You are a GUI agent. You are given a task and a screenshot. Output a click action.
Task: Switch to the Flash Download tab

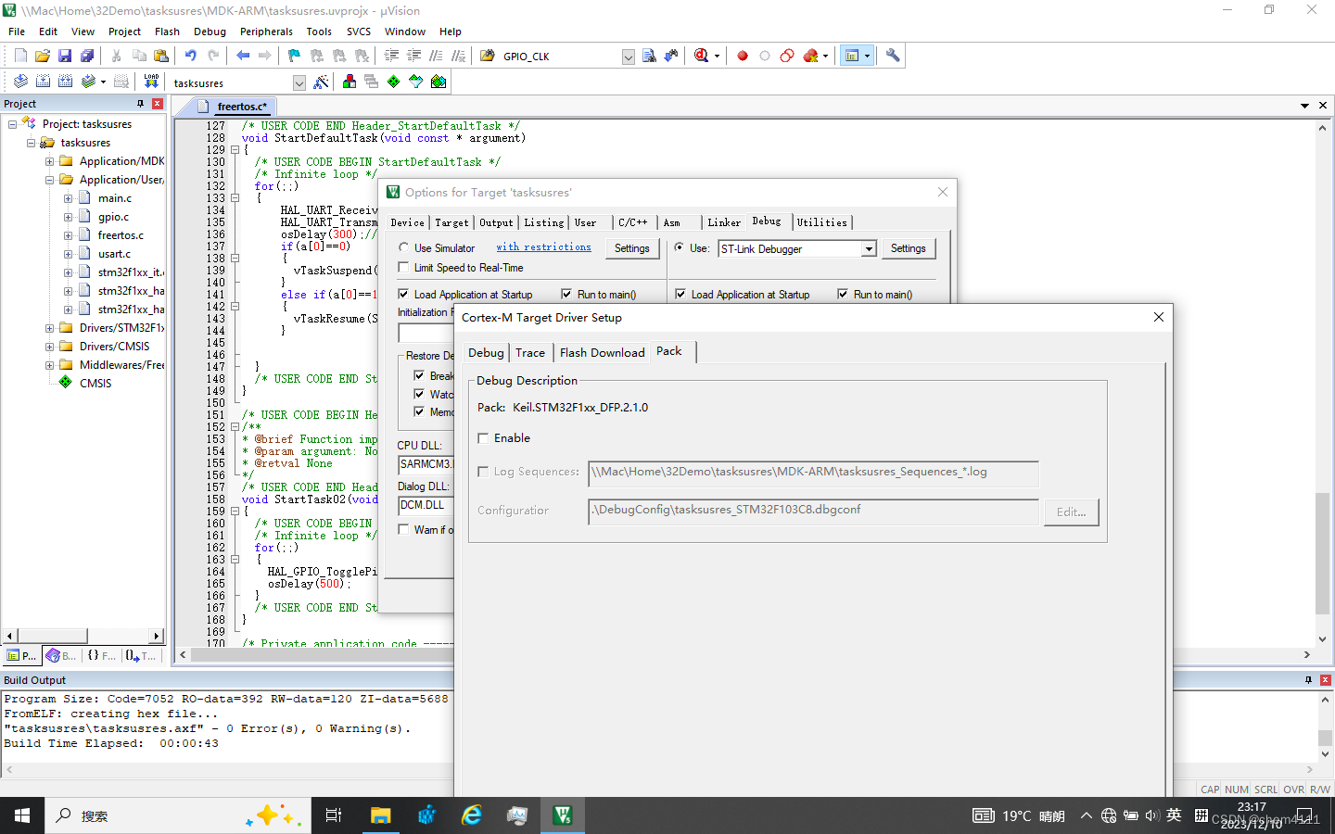pyautogui.click(x=602, y=352)
